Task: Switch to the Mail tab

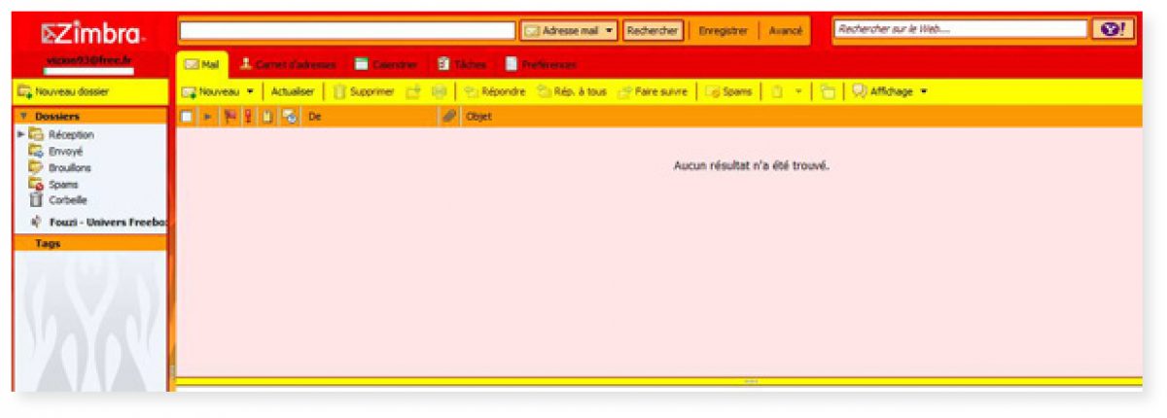Action: [201, 64]
